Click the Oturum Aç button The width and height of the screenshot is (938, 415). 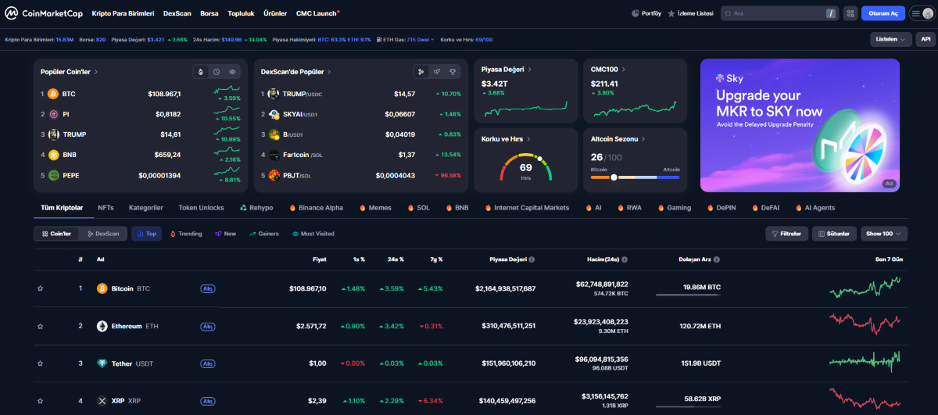pos(883,13)
